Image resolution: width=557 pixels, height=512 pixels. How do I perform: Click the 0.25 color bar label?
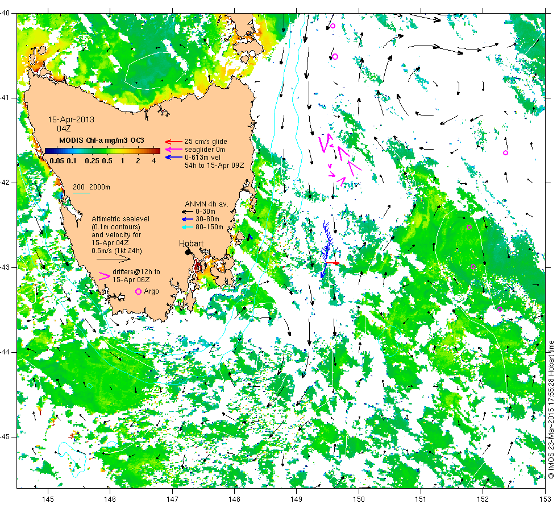click(x=92, y=160)
